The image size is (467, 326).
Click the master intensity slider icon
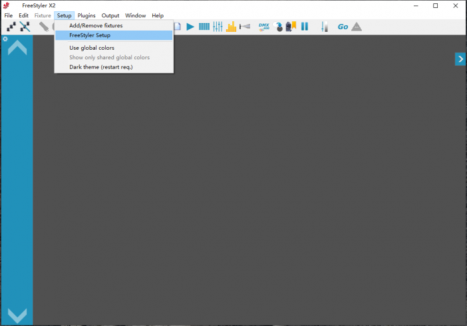[325, 27]
